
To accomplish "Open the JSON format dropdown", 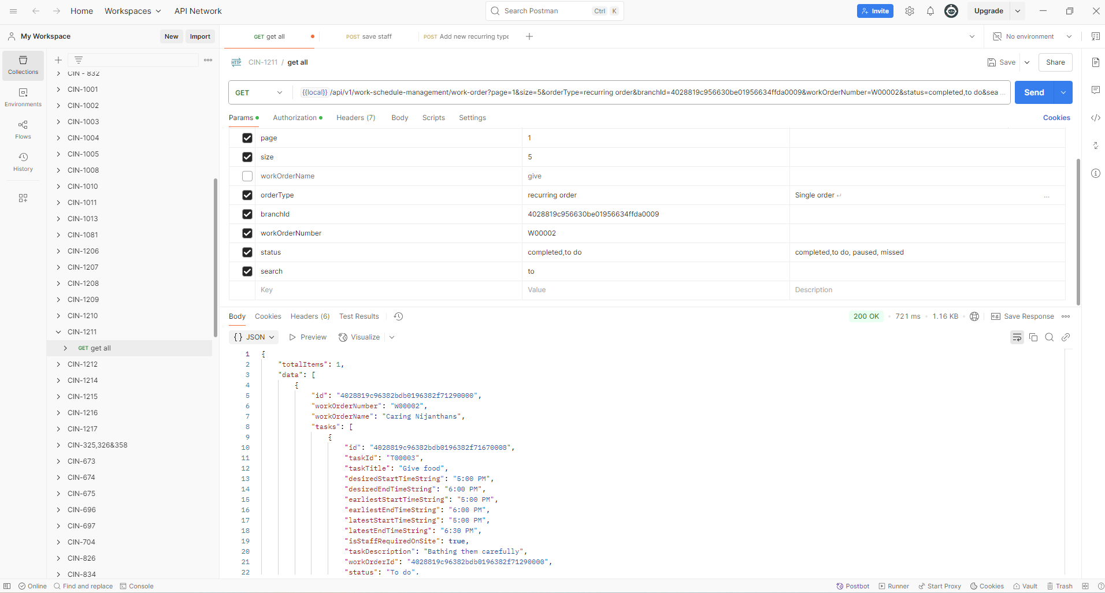I will [x=254, y=337].
